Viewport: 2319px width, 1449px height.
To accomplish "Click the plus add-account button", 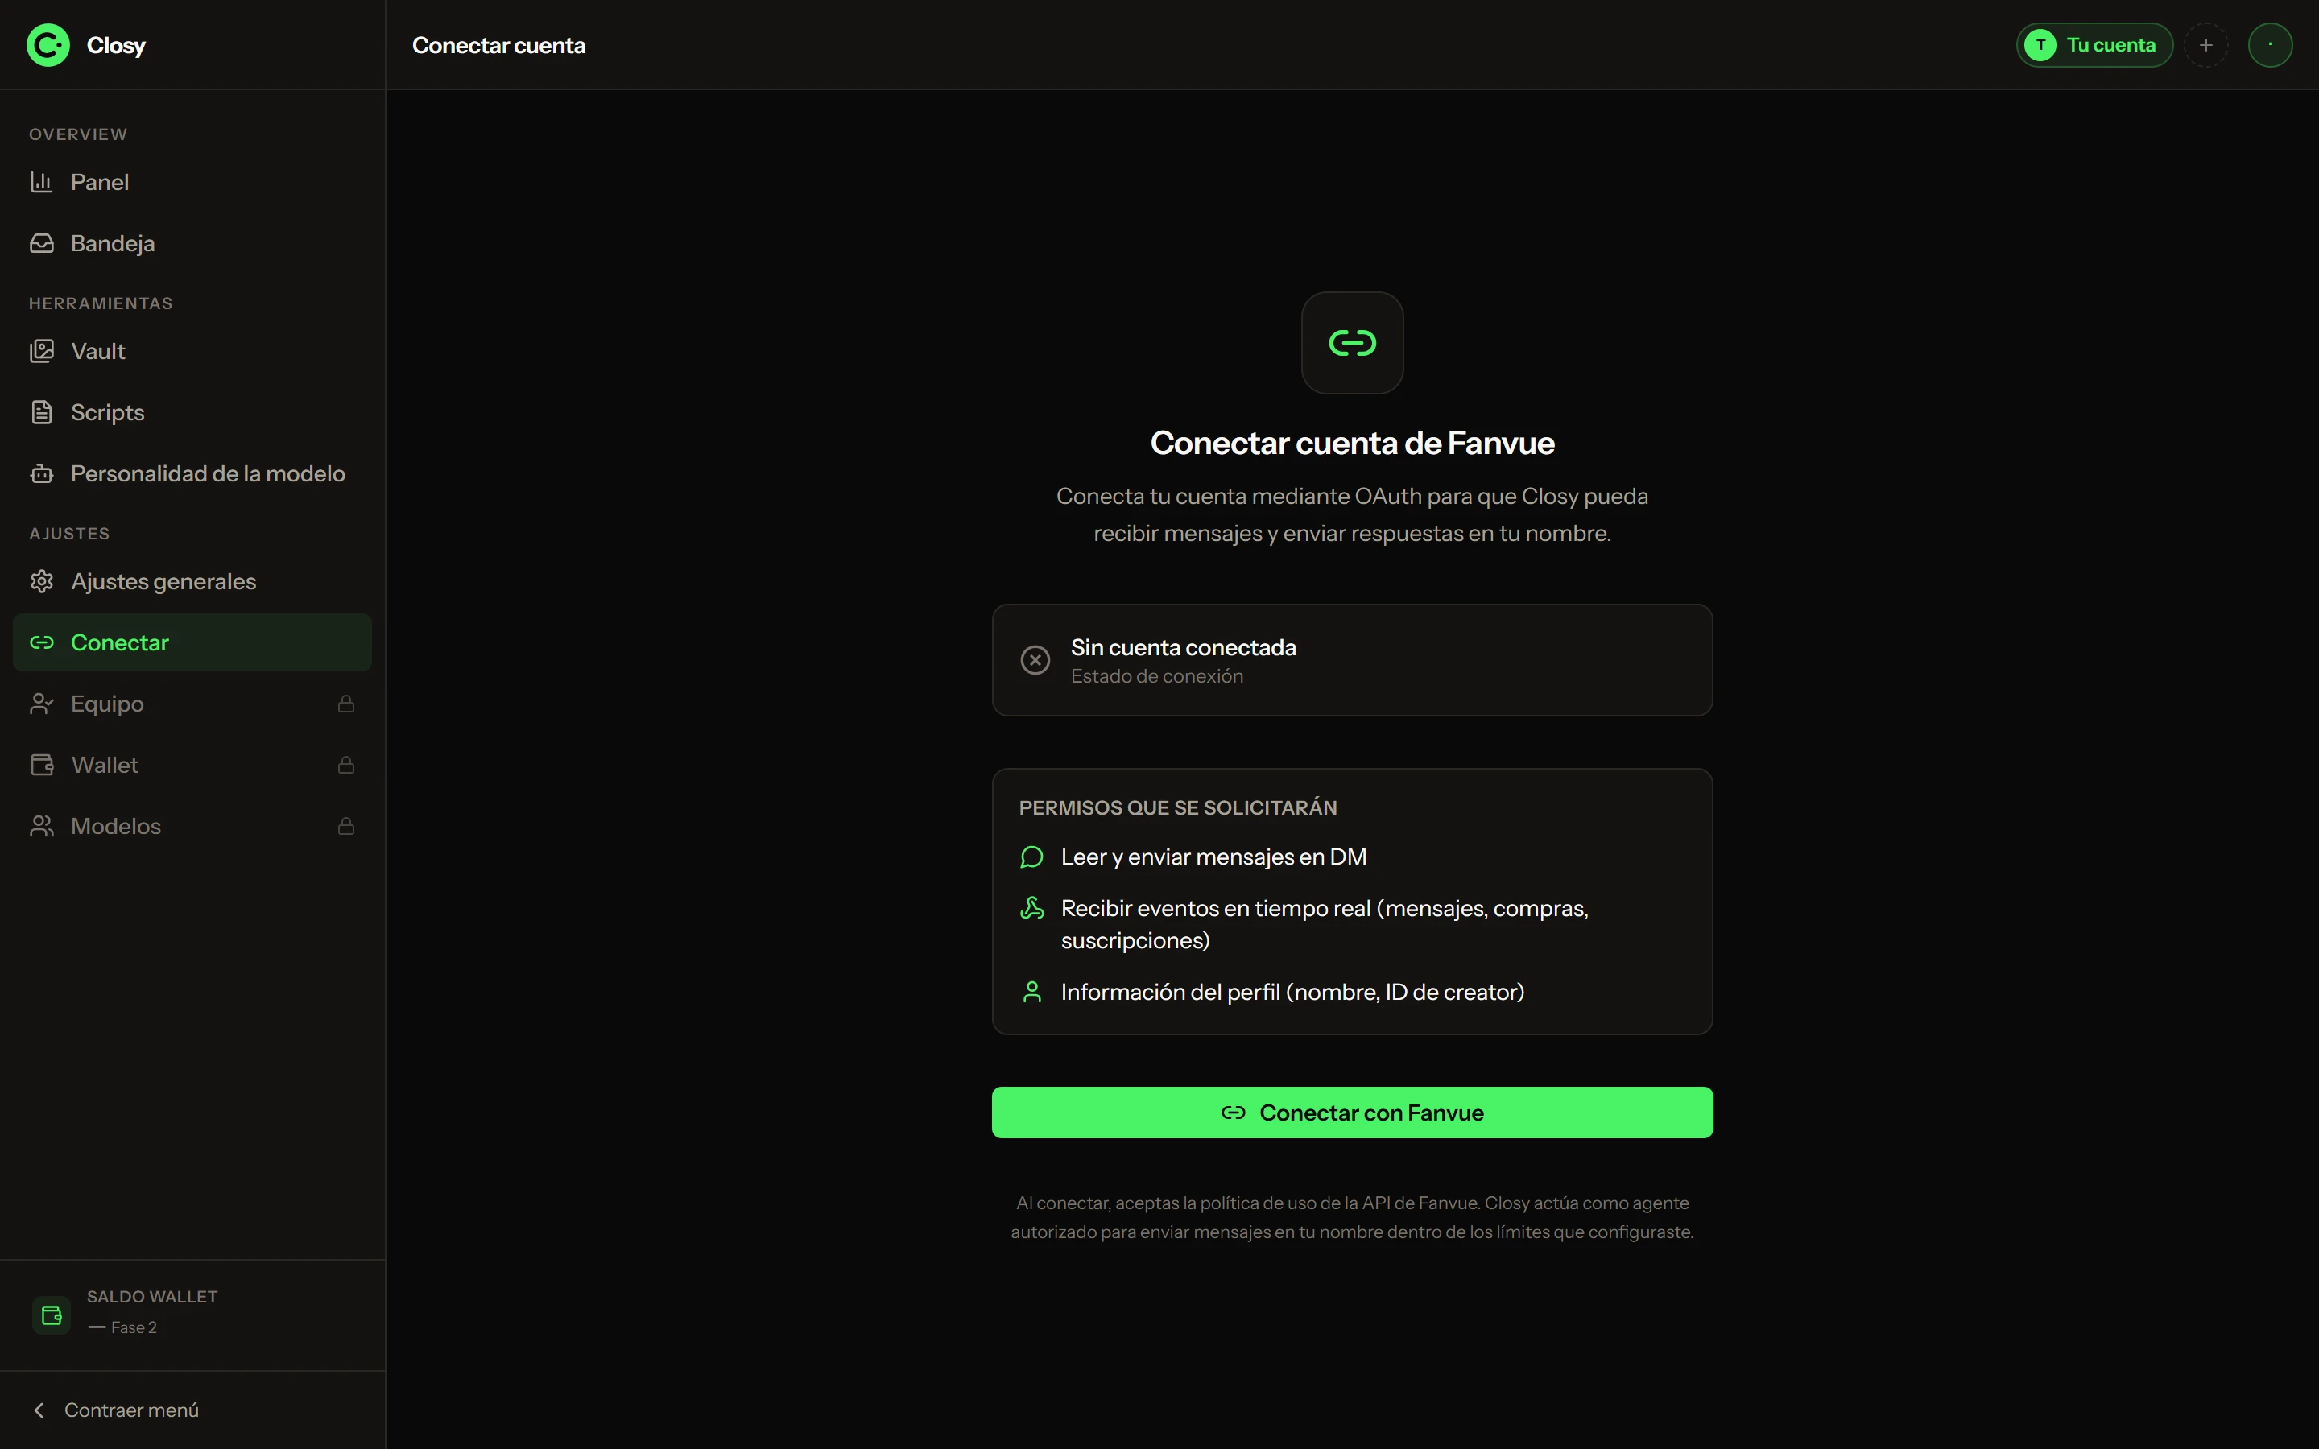I will [2206, 45].
